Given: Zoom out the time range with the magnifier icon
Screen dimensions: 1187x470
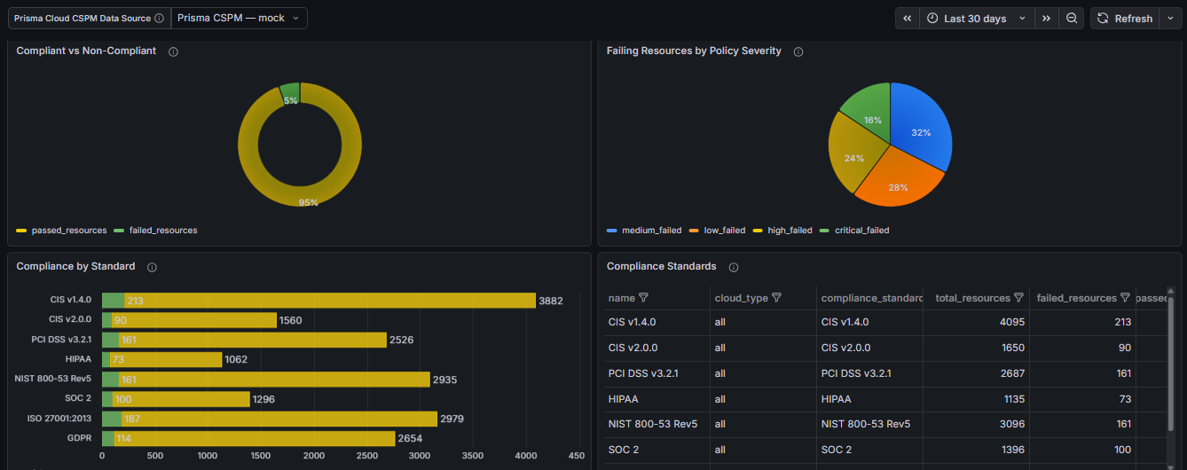Looking at the screenshot, I should coord(1072,18).
